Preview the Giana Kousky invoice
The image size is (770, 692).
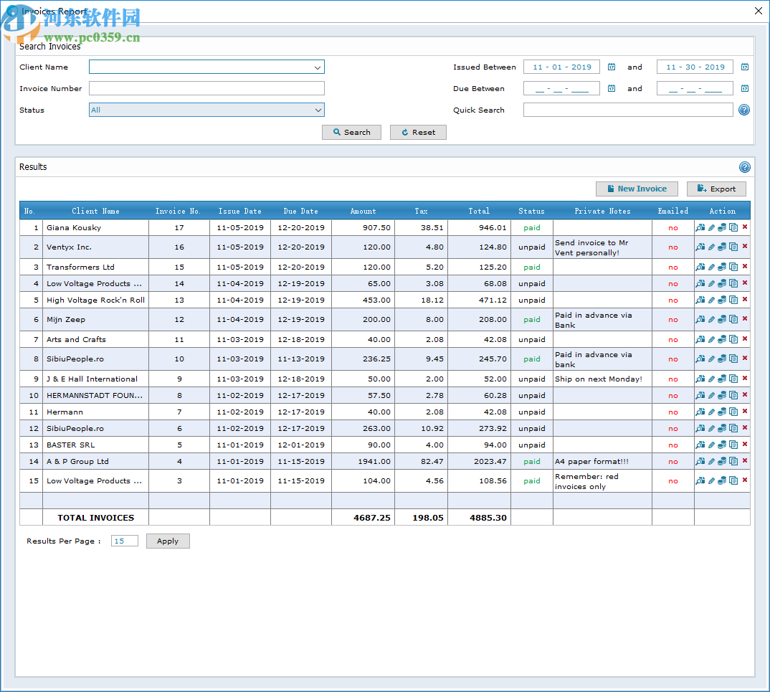point(700,228)
